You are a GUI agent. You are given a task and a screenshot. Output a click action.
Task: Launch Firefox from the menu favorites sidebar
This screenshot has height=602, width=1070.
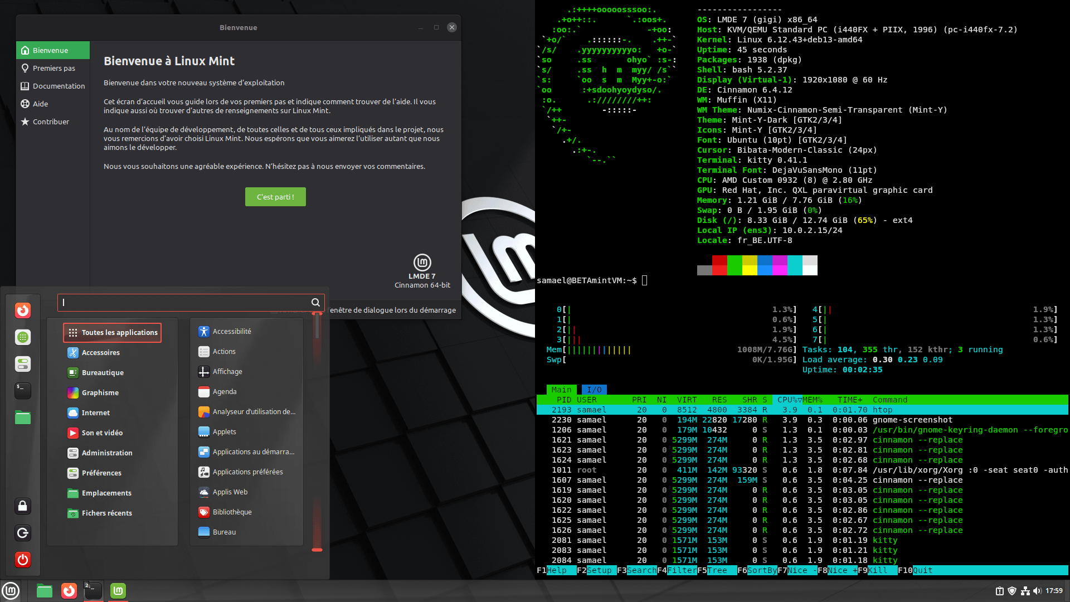[x=23, y=310]
